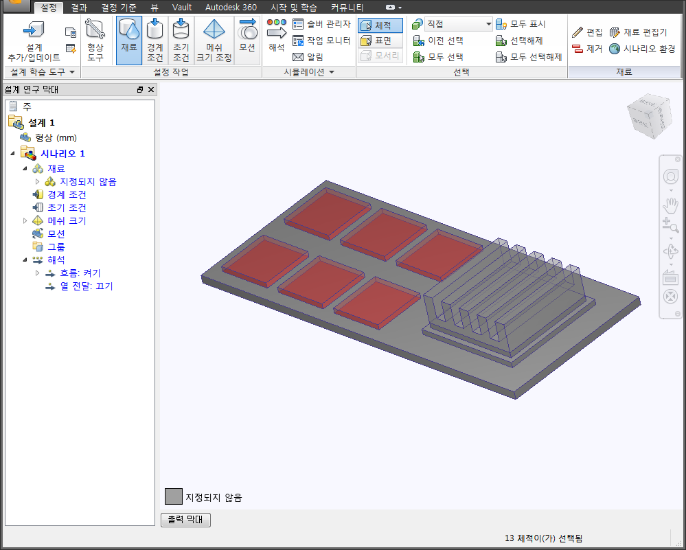The height and width of the screenshot is (550, 686).
Task: Select the 재료 setup task
Action: tap(129, 41)
